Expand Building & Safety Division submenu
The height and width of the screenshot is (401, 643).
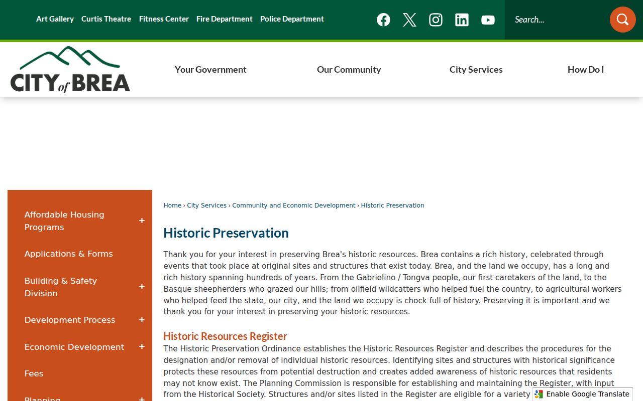point(142,287)
